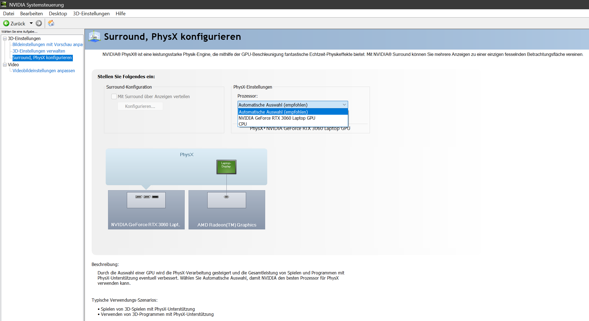589x321 pixels.
Task: Click the green Zurück back arrow icon
Action: [6, 23]
